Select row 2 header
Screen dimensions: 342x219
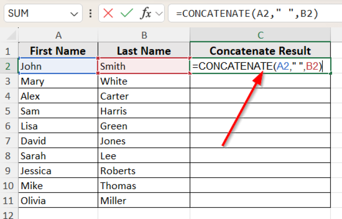point(7,66)
